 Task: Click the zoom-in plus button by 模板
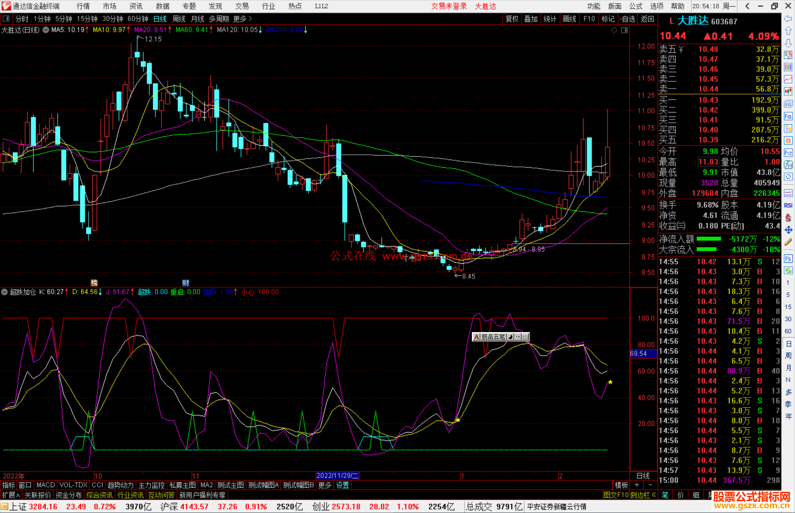(x=637, y=485)
